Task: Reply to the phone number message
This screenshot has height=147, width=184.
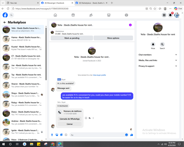Action: 90,118
